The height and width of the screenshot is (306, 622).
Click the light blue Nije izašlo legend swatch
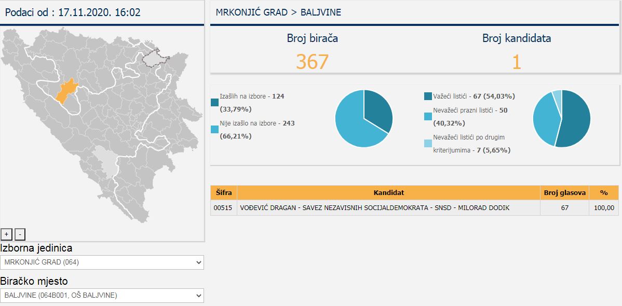click(x=215, y=130)
